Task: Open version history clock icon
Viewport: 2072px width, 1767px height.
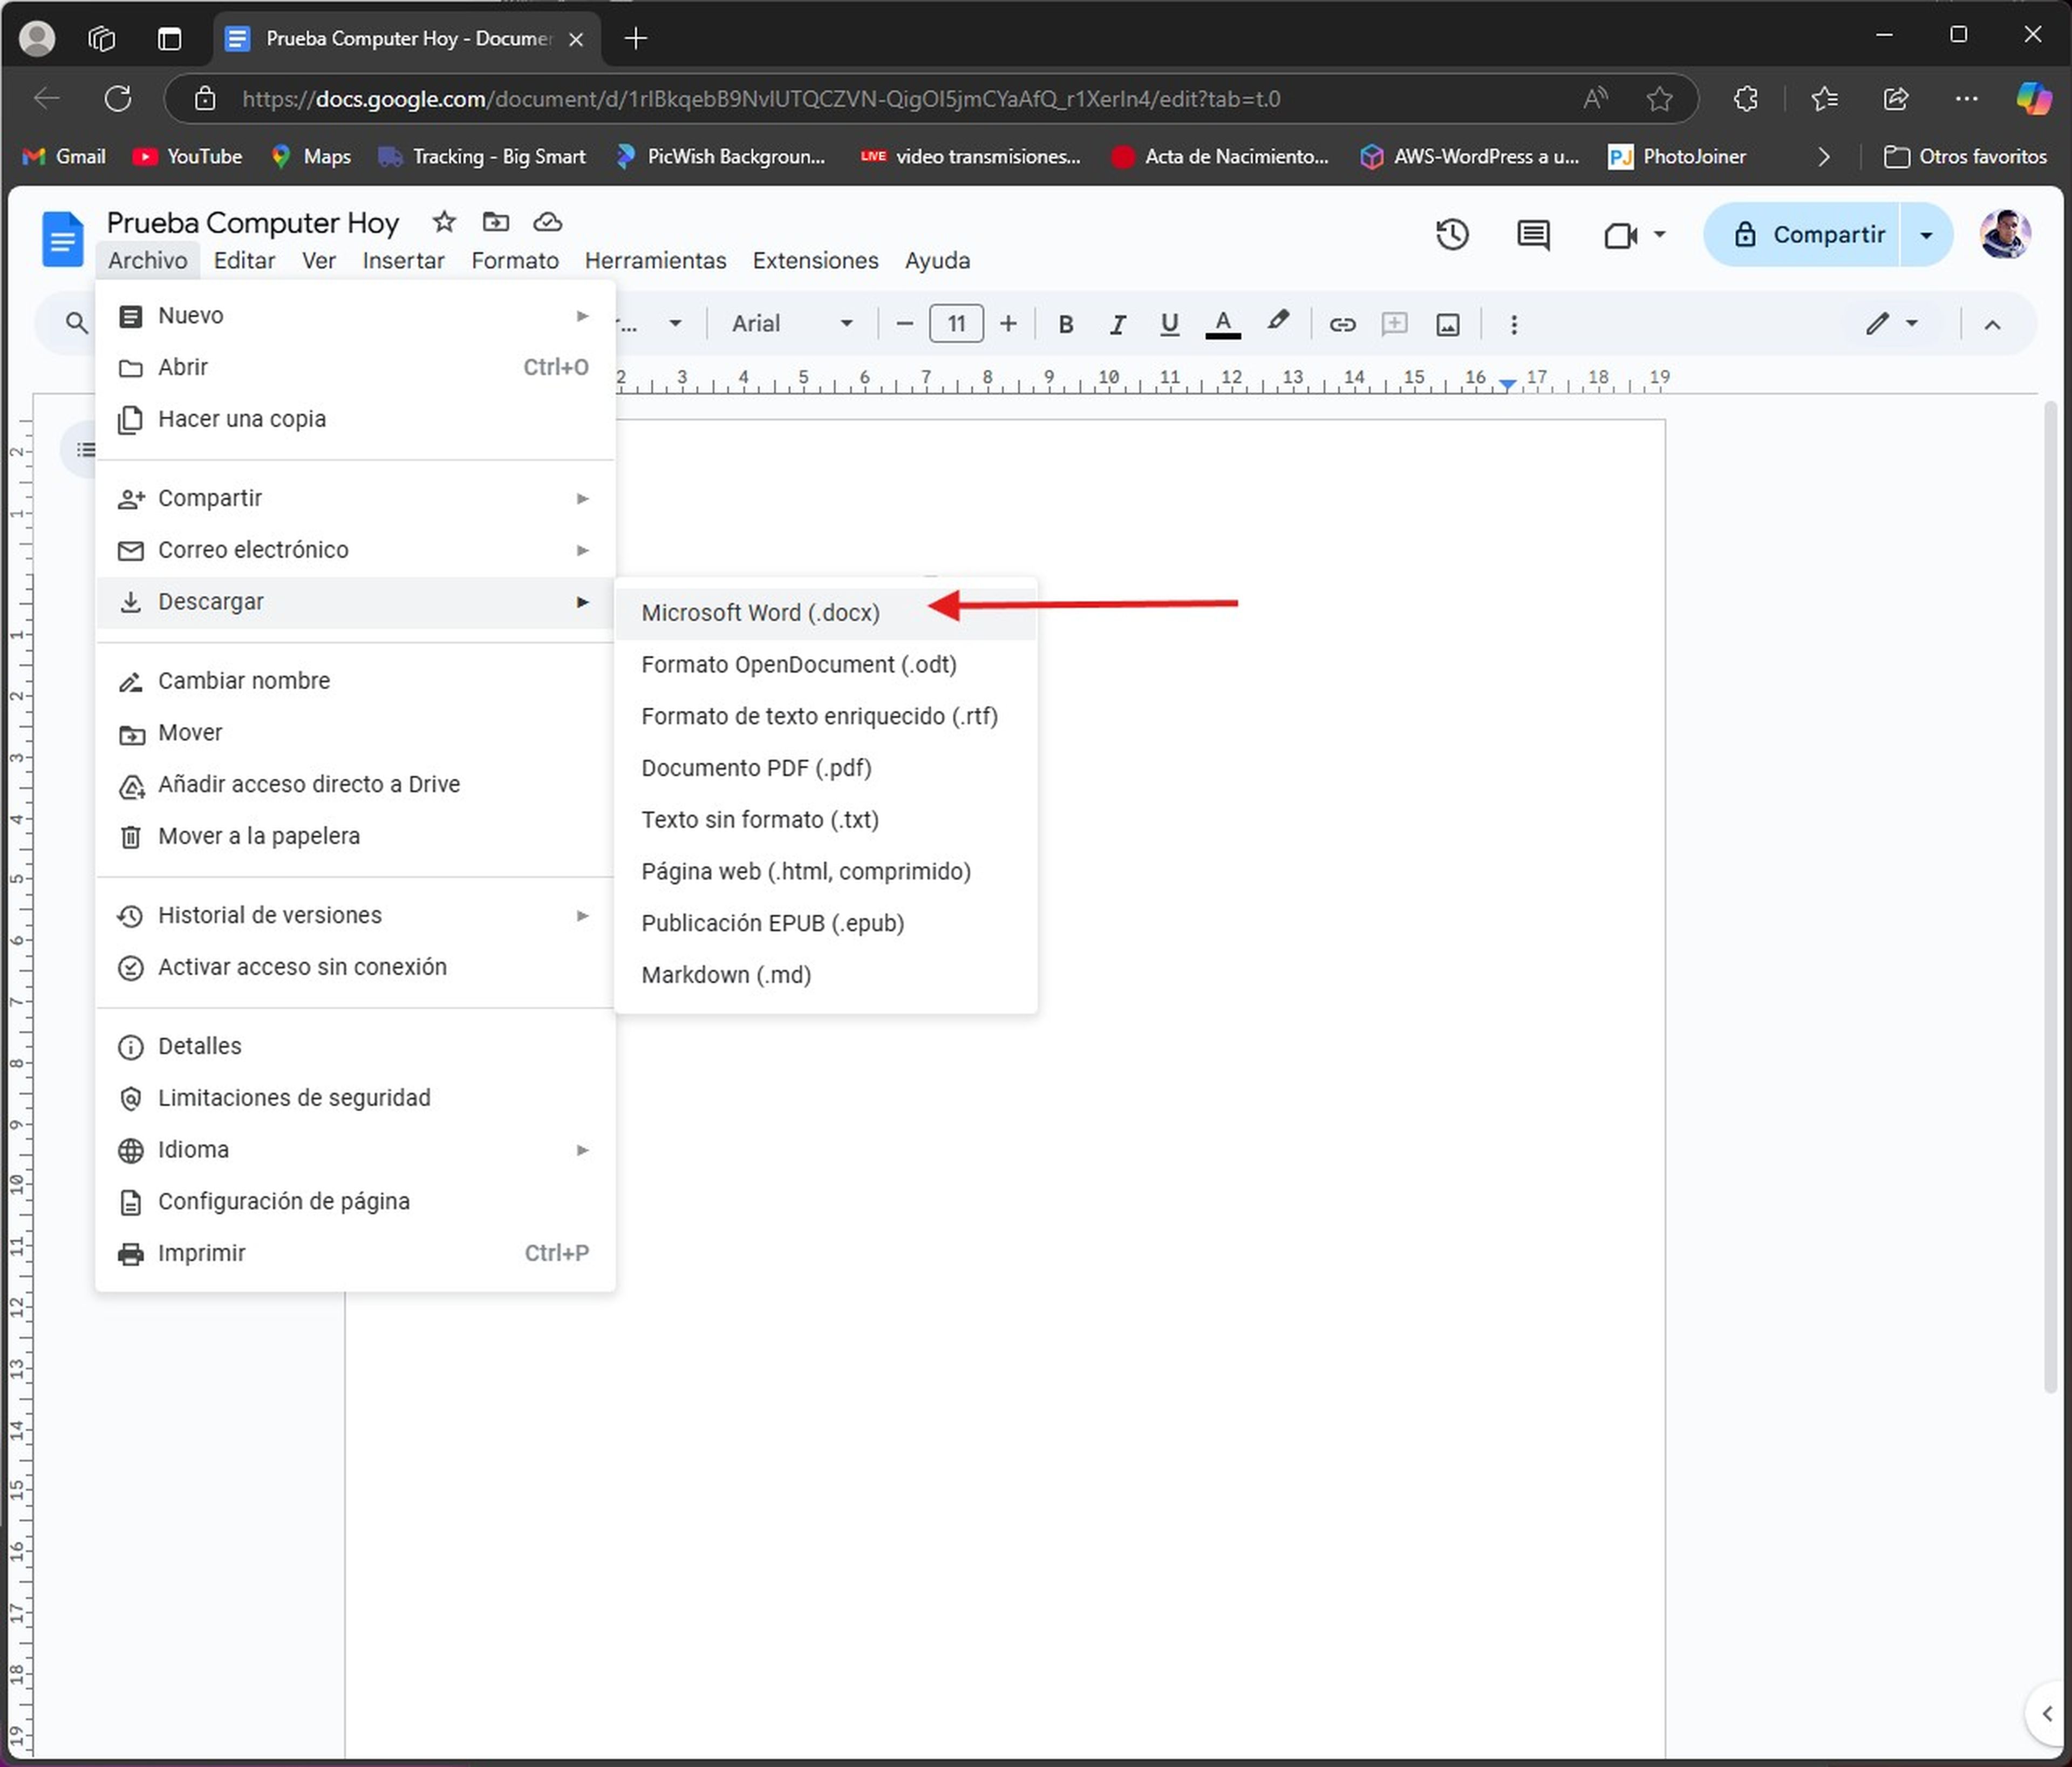Action: pyautogui.click(x=1452, y=234)
